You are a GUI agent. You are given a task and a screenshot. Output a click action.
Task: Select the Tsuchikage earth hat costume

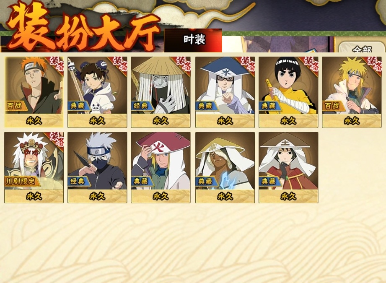click(288, 167)
